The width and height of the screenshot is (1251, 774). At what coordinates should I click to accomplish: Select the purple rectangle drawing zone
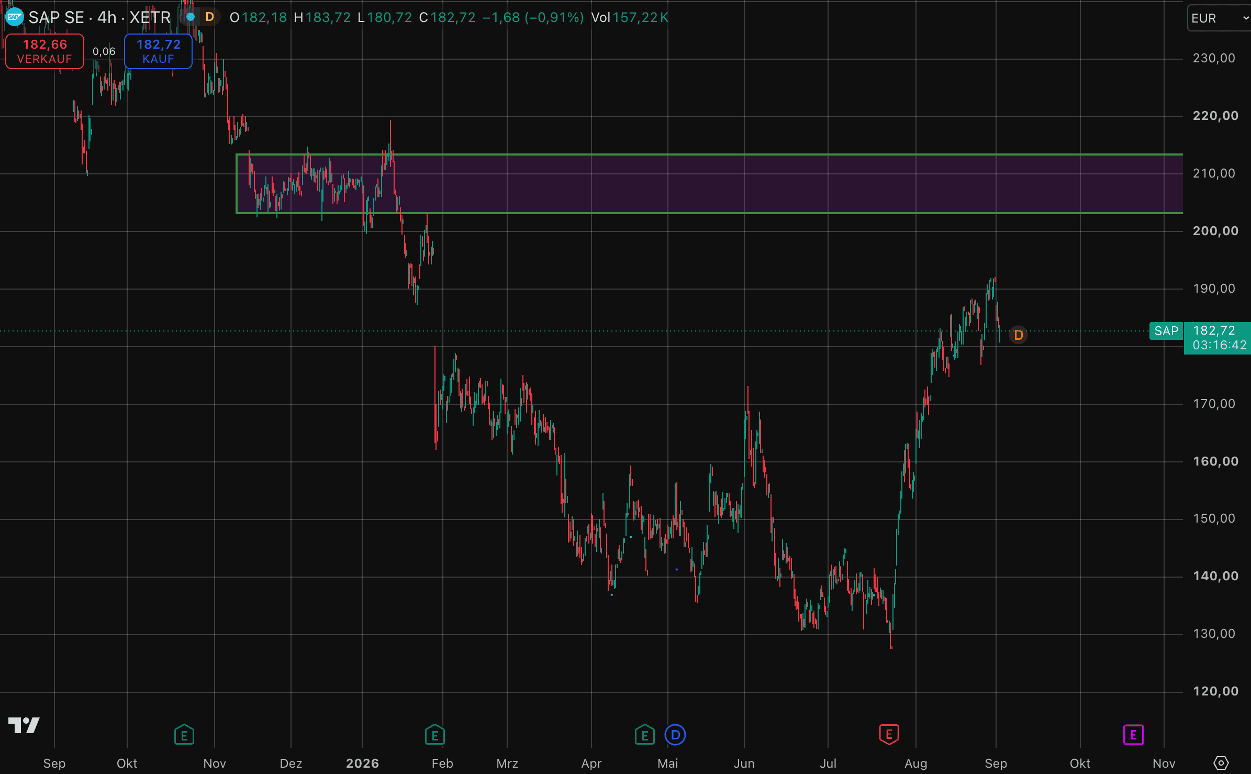(x=709, y=184)
